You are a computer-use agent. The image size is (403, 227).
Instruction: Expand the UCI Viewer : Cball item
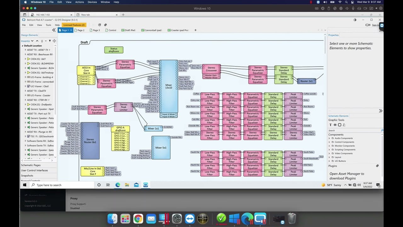(x=25, y=86)
